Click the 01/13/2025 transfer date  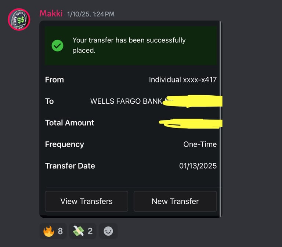coord(198,166)
